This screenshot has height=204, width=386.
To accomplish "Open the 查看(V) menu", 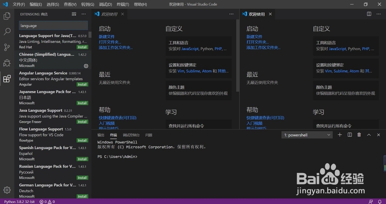I will pos(70,4).
